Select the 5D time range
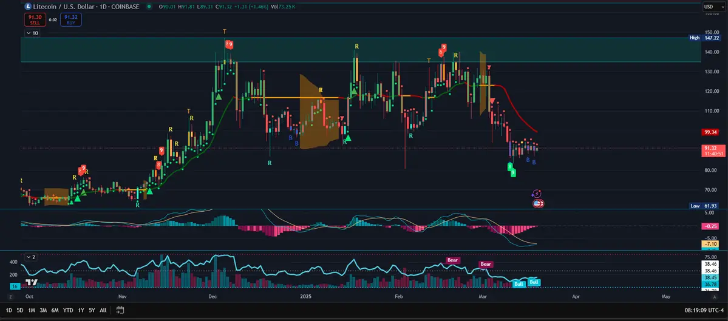Viewport: 728px width, 321px height. tap(20, 310)
